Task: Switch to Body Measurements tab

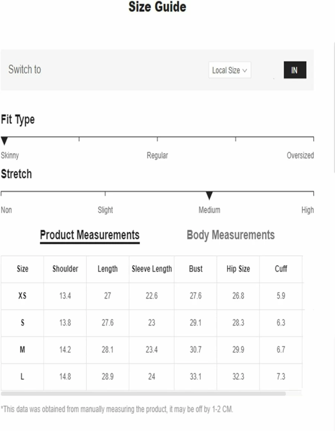Action: 230,235
